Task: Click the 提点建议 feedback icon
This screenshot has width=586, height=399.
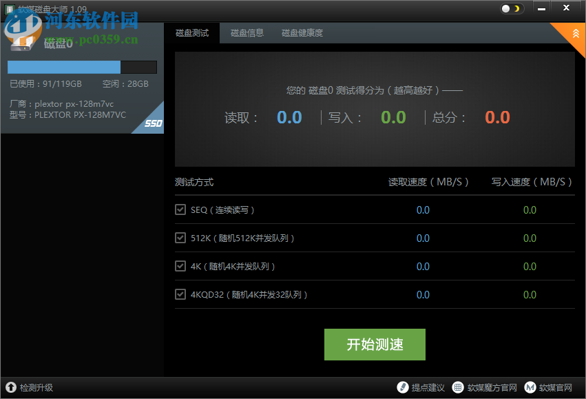Action: 403,387
